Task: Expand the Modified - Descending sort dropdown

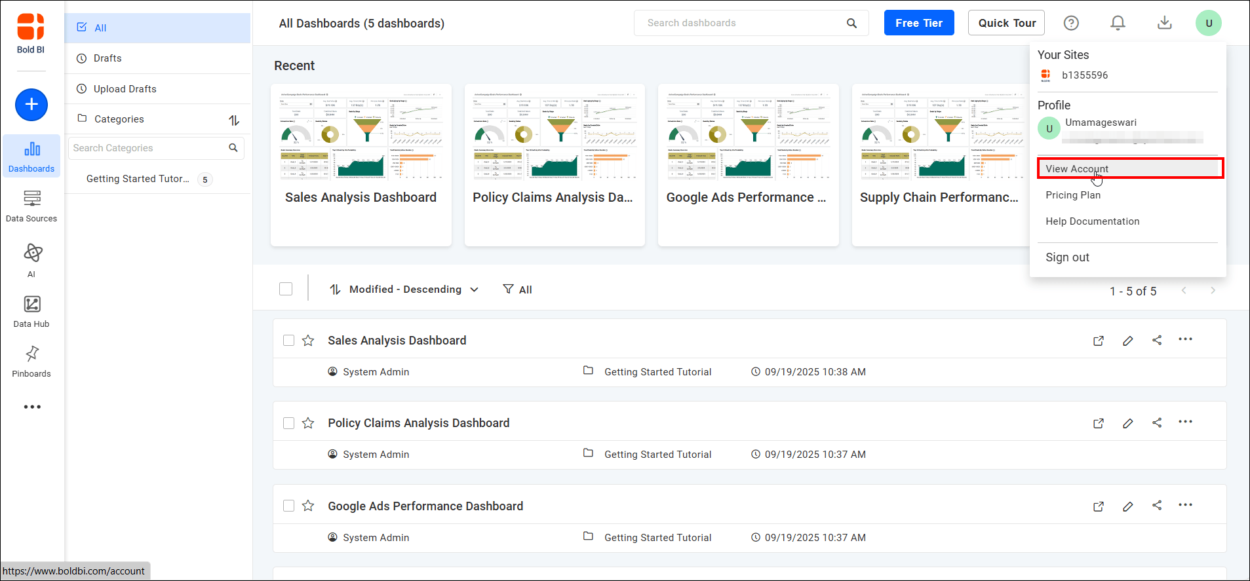Action: pyautogui.click(x=404, y=290)
